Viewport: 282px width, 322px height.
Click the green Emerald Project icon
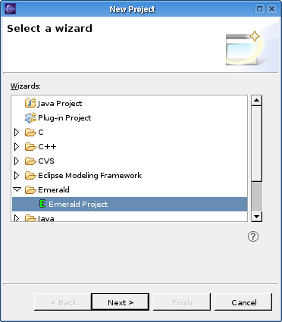pyautogui.click(x=42, y=204)
